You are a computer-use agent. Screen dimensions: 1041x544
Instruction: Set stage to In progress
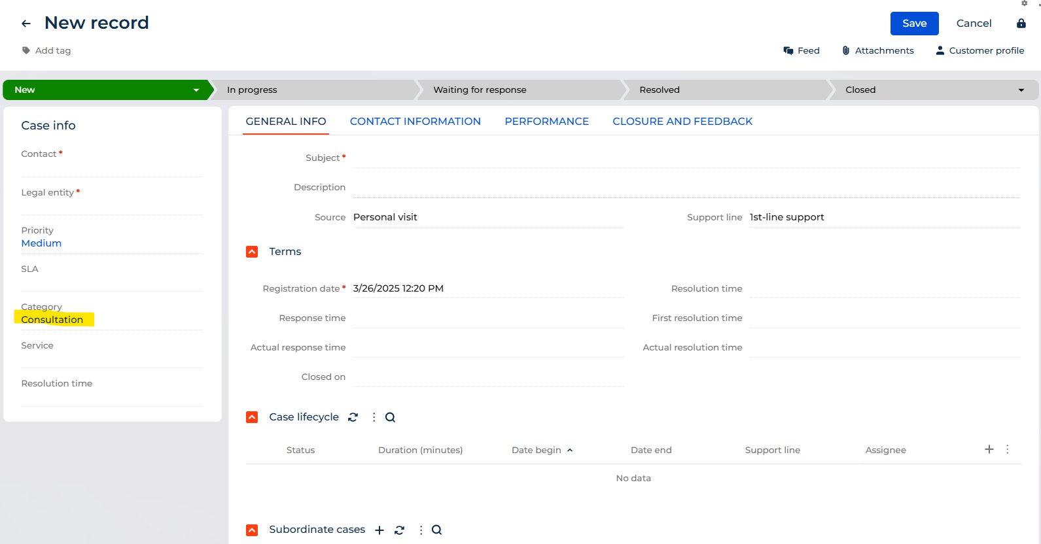click(x=314, y=90)
